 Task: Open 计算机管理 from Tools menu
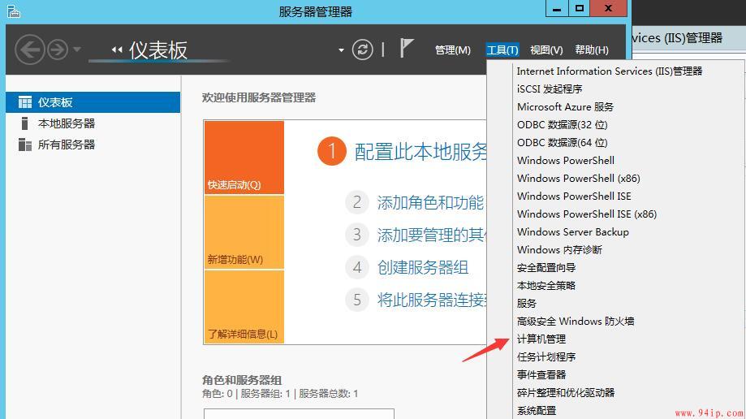(541, 339)
